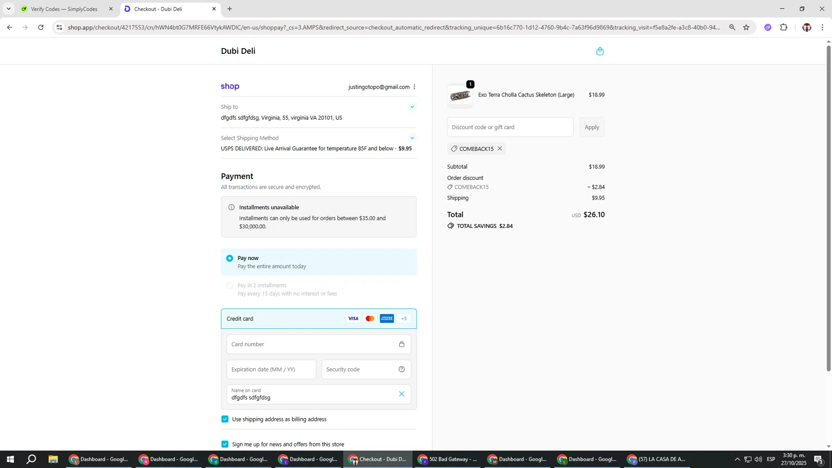Open the zoom magnifier in address bar
This screenshot has height=468, width=832.
pyautogui.click(x=732, y=27)
